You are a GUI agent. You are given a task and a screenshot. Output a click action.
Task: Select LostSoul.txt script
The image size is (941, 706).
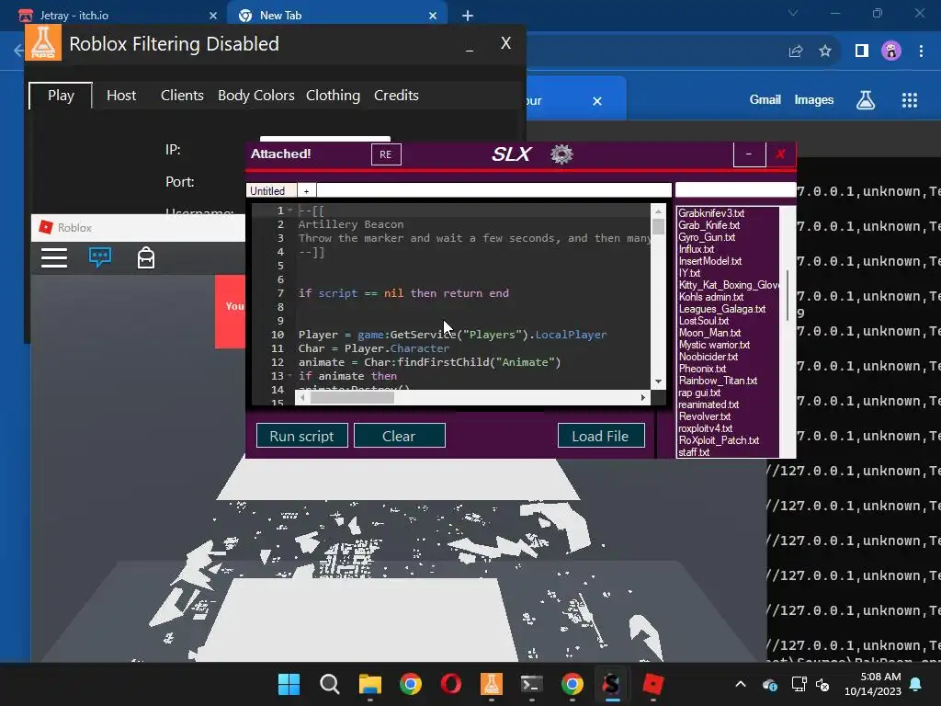pos(703,321)
